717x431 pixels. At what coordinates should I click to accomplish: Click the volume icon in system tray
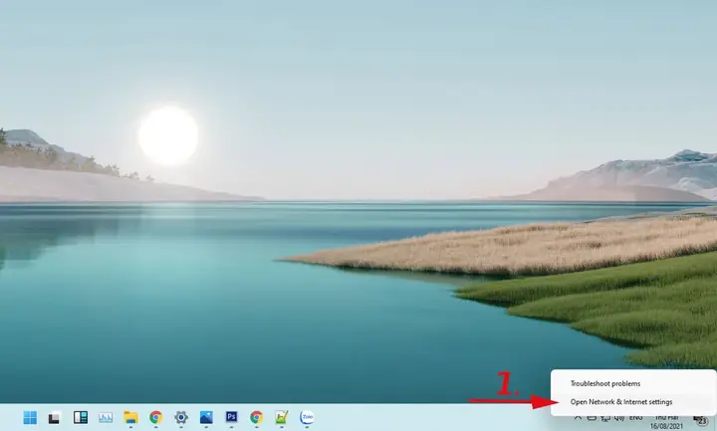pyautogui.click(x=619, y=418)
